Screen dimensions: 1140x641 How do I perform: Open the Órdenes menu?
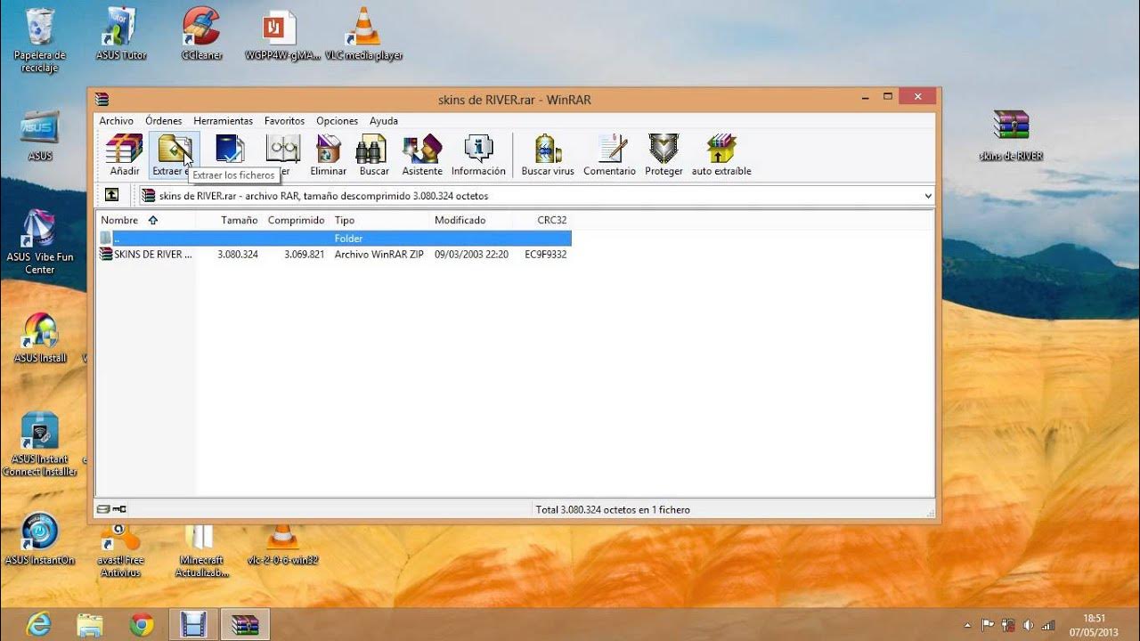click(164, 120)
